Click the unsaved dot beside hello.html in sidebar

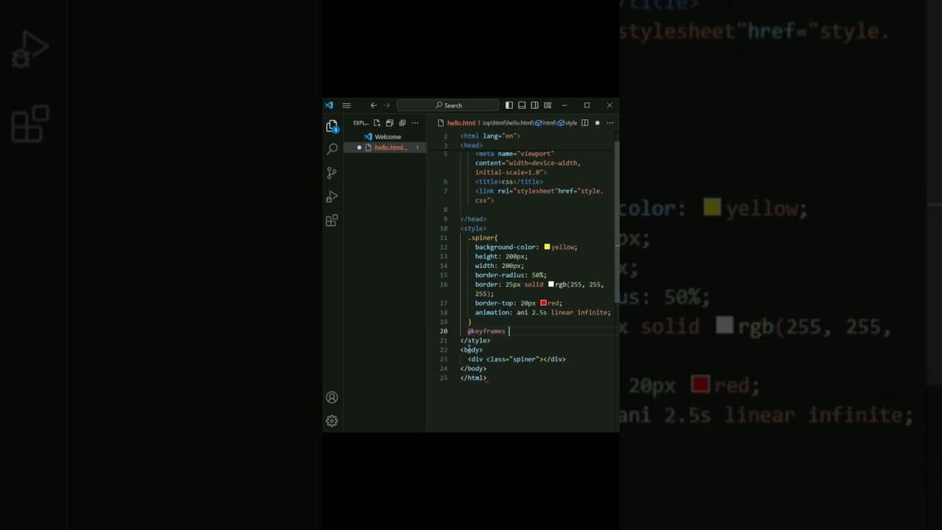click(359, 148)
